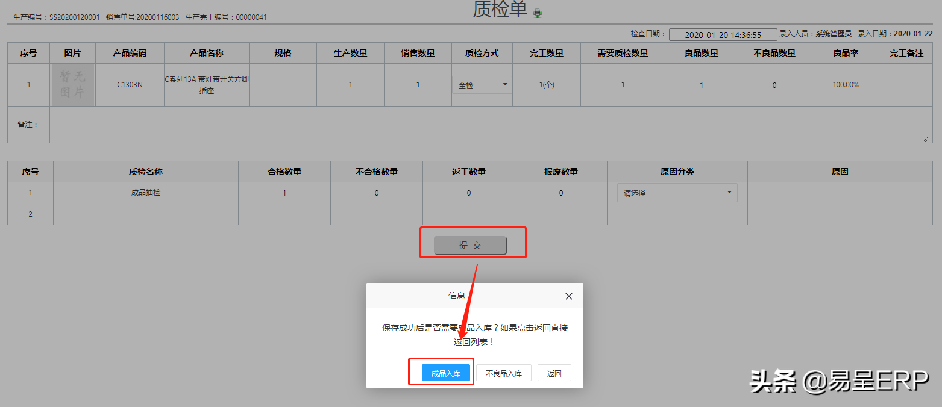Expand the 原因分类 请选择 dropdown
The width and height of the screenshot is (942, 407).
click(x=677, y=193)
